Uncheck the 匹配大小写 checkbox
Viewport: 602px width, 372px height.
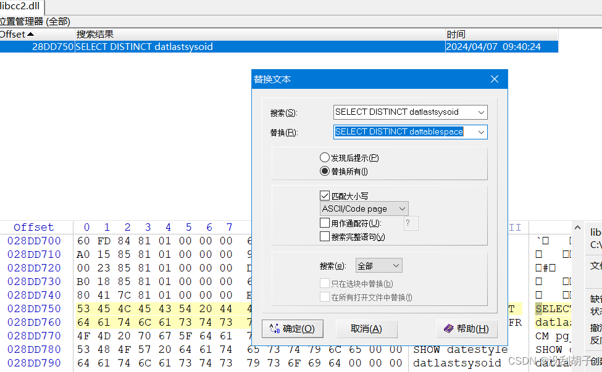(325, 195)
